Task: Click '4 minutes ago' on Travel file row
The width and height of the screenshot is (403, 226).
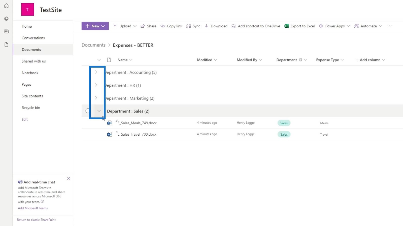Action: [207, 134]
